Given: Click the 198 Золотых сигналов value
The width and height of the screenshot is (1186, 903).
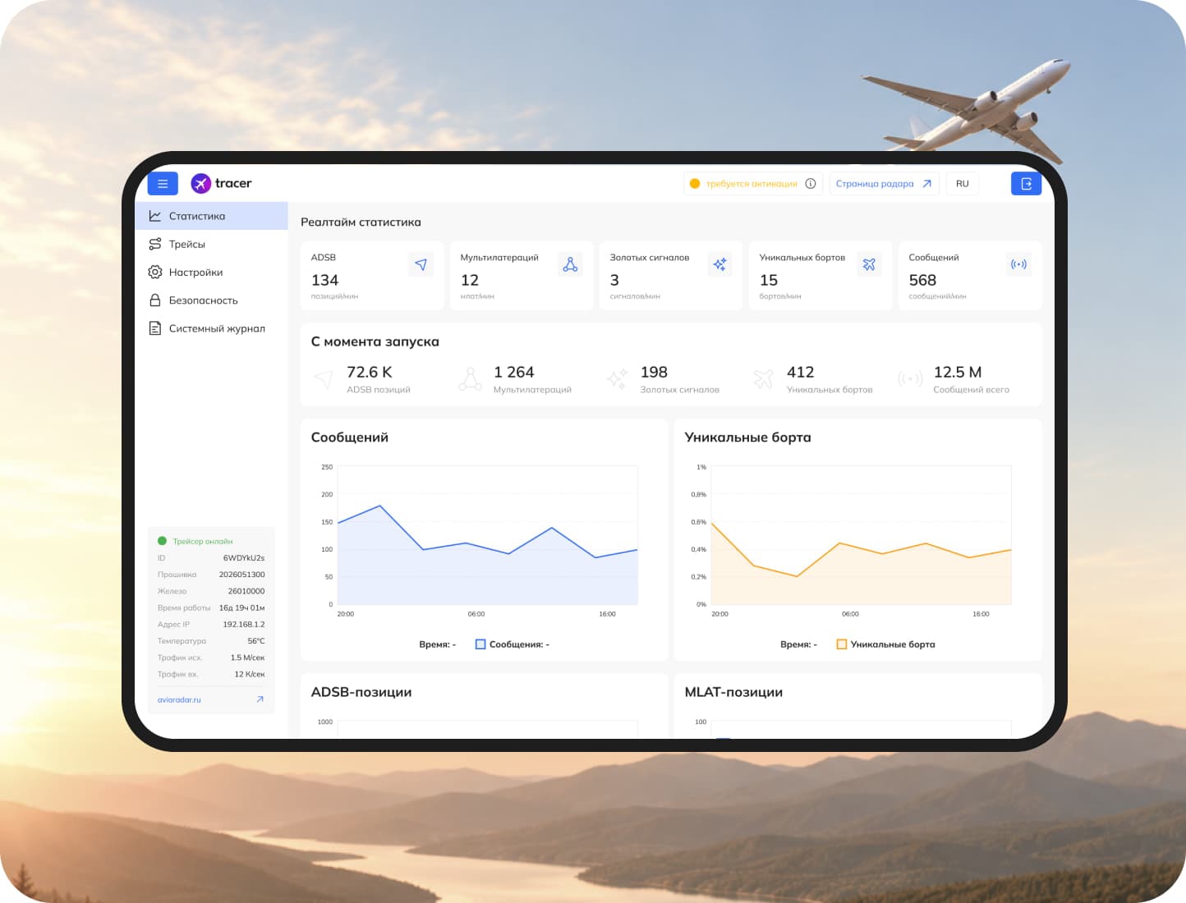Looking at the screenshot, I should pyautogui.click(x=654, y=372).
